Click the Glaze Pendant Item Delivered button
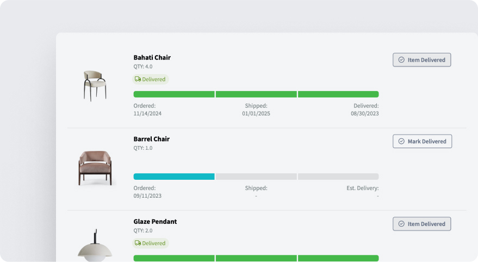The image size is (478, 262). pyautogui.click(x=421, y=224)
